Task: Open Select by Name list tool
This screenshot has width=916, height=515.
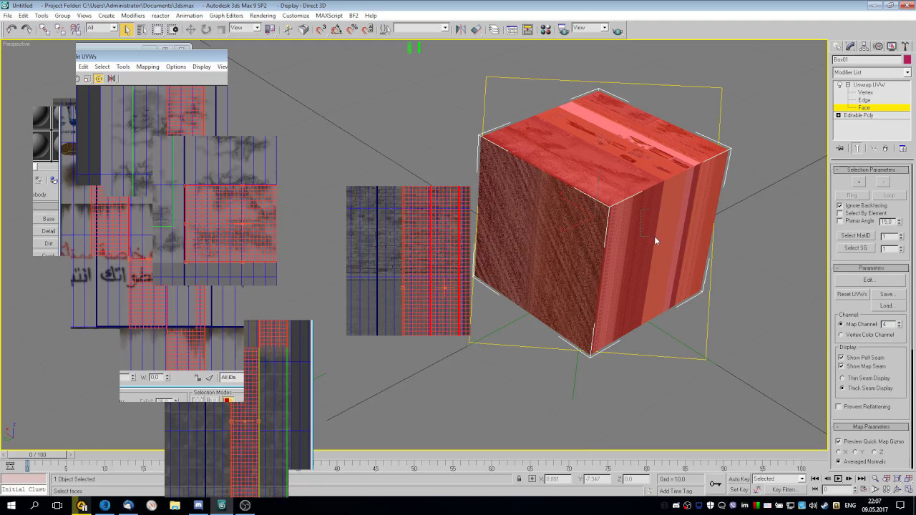Action: coord(142,29)
